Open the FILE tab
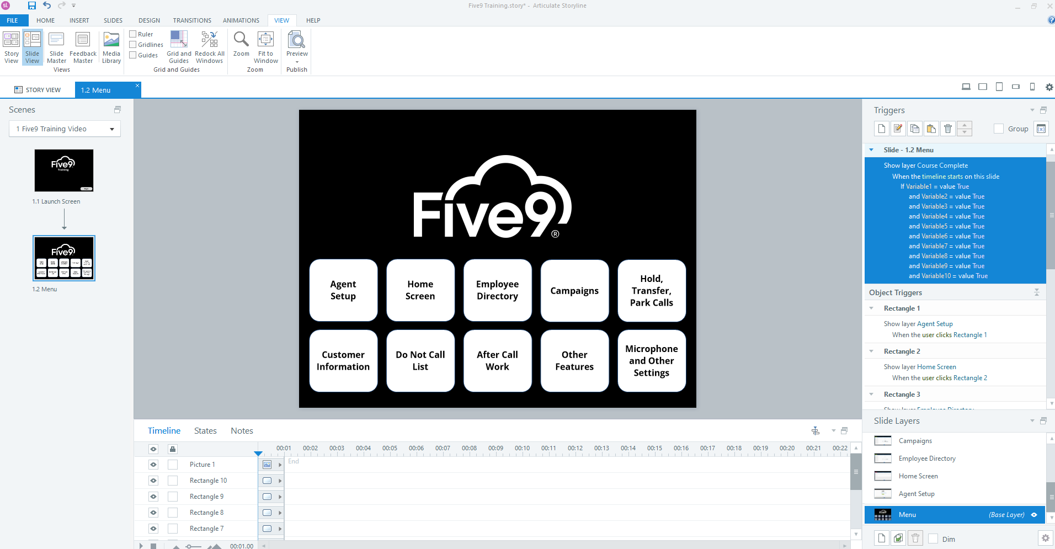1055x549 pixels. [x=12, y=20]
